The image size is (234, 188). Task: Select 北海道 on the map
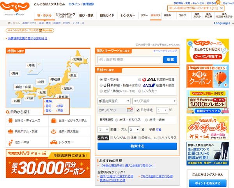click(77, 59)
